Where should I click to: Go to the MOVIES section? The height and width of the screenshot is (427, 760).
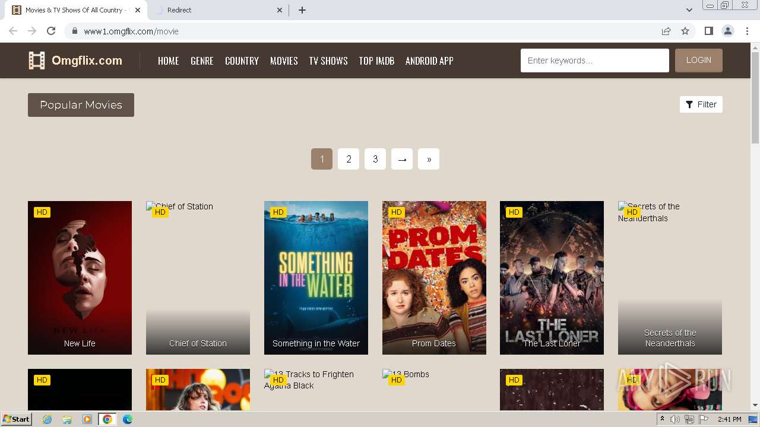pyautogui.click(x=284, y=60)
